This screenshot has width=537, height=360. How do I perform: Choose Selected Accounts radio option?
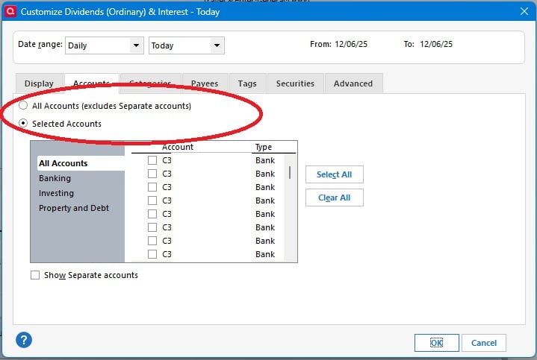[x=23, y=123]
